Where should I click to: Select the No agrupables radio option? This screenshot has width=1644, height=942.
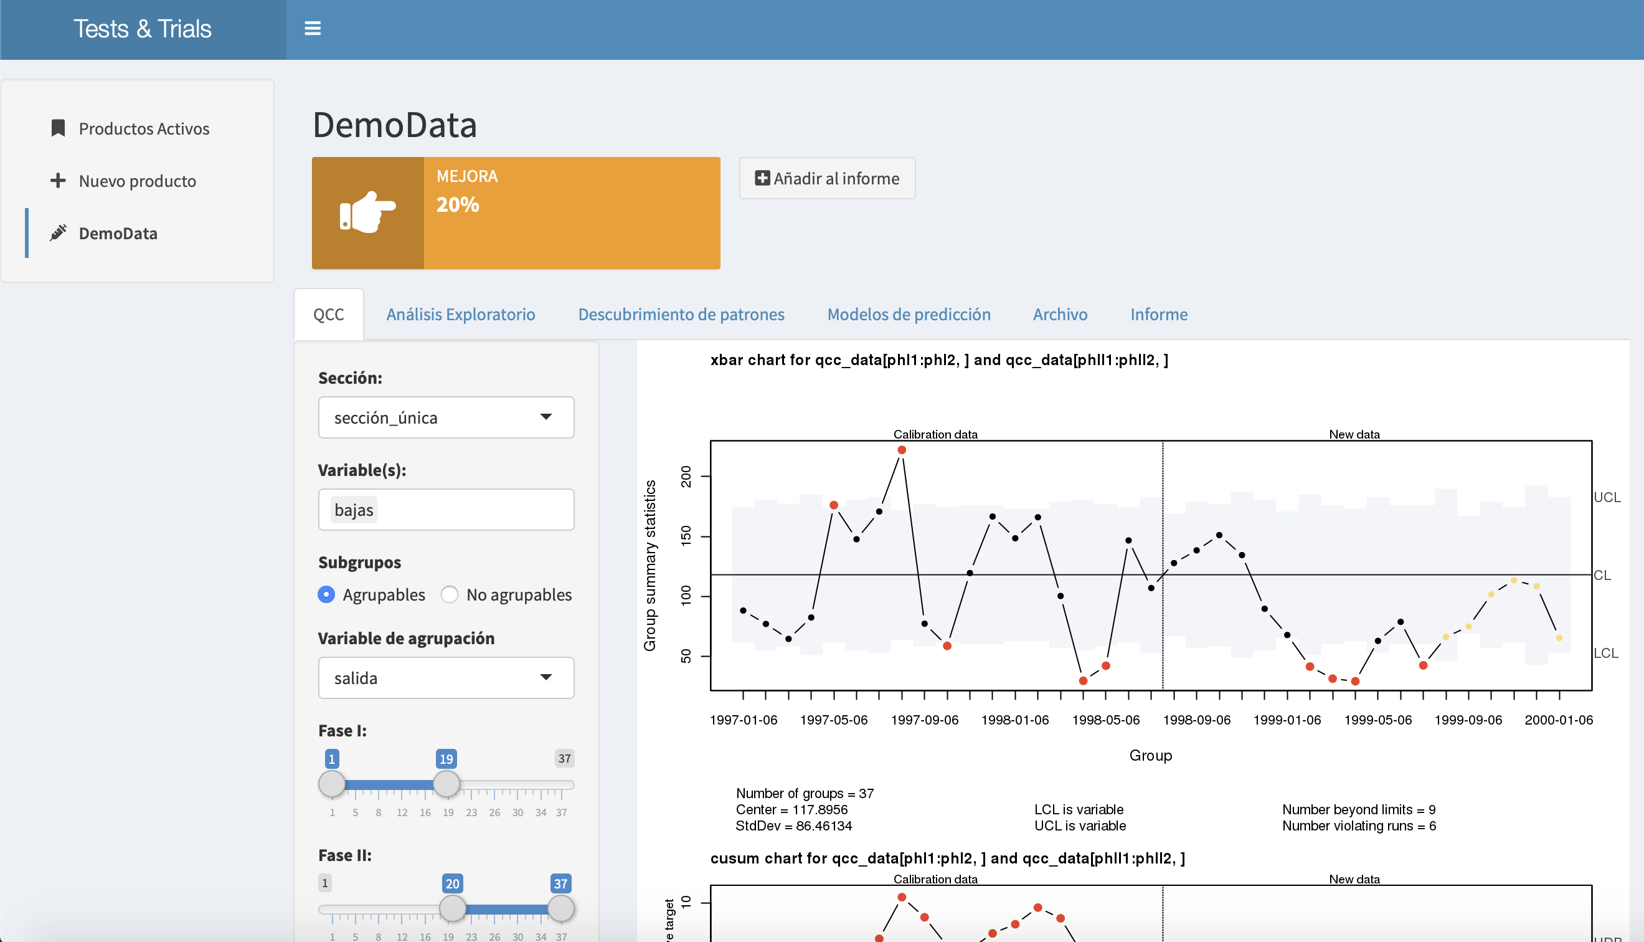point(450,594)
